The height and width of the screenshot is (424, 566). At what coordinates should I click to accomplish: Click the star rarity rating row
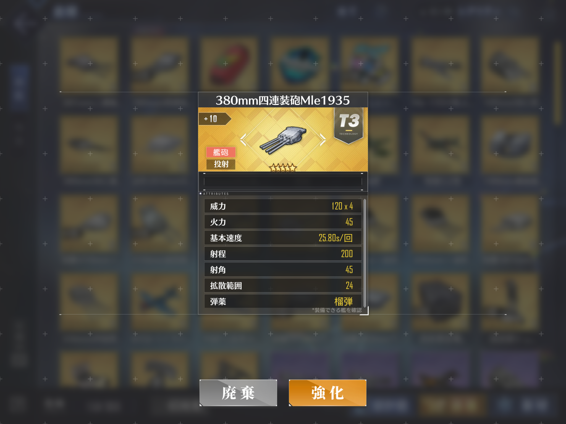(x=283, y=168)
